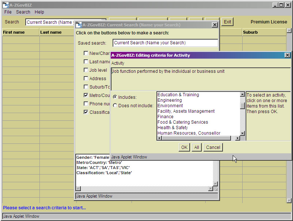
Task: Click the Current Search dialog title icon
Action: (x=79, y=25)
